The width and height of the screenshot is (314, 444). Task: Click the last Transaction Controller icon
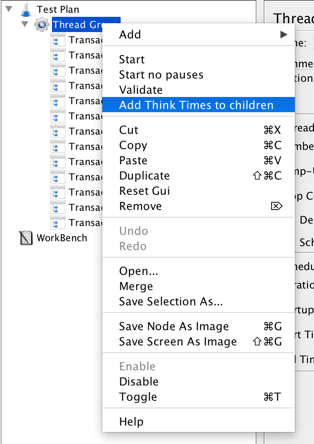coord(58,223)
